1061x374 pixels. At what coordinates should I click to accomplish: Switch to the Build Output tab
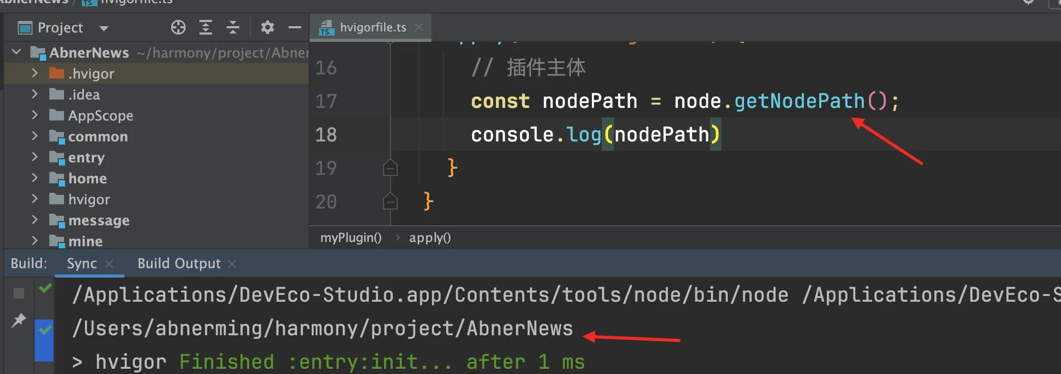click(x=179, y=263)
